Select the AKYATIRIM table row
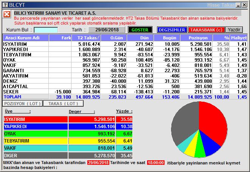The image size is (250, 172). pos(125,76)
